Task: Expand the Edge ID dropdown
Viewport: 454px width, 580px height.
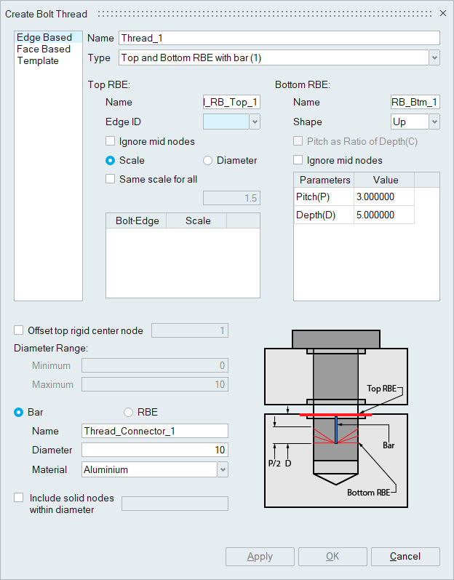Action: tap(255, 122)
